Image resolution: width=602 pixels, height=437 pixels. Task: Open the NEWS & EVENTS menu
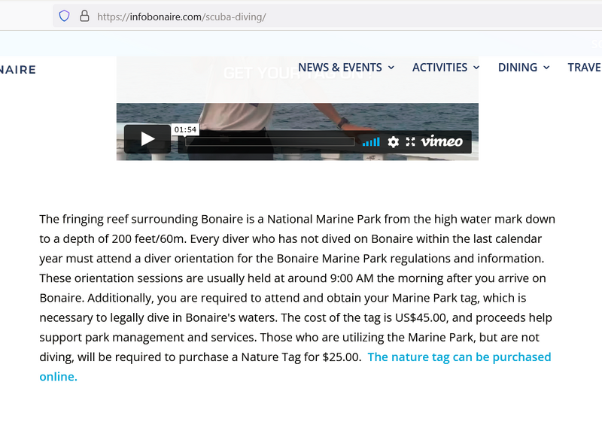pos(339,68)
